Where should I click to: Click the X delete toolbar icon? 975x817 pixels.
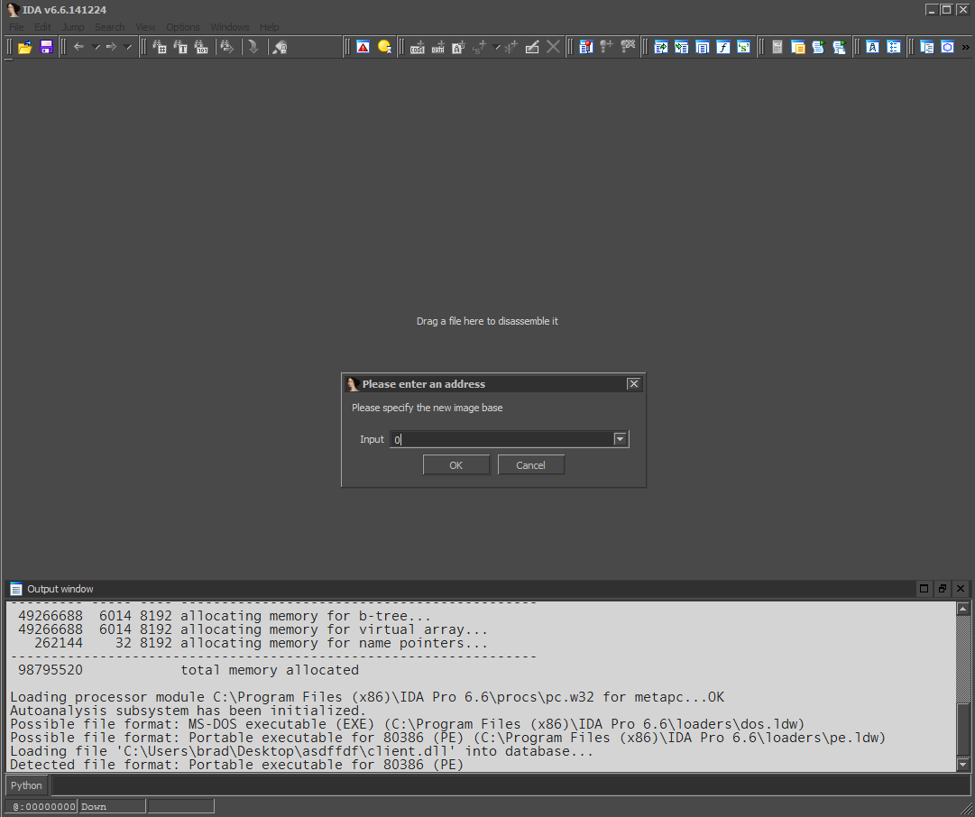pyautogui.click(x=553, y=47)
